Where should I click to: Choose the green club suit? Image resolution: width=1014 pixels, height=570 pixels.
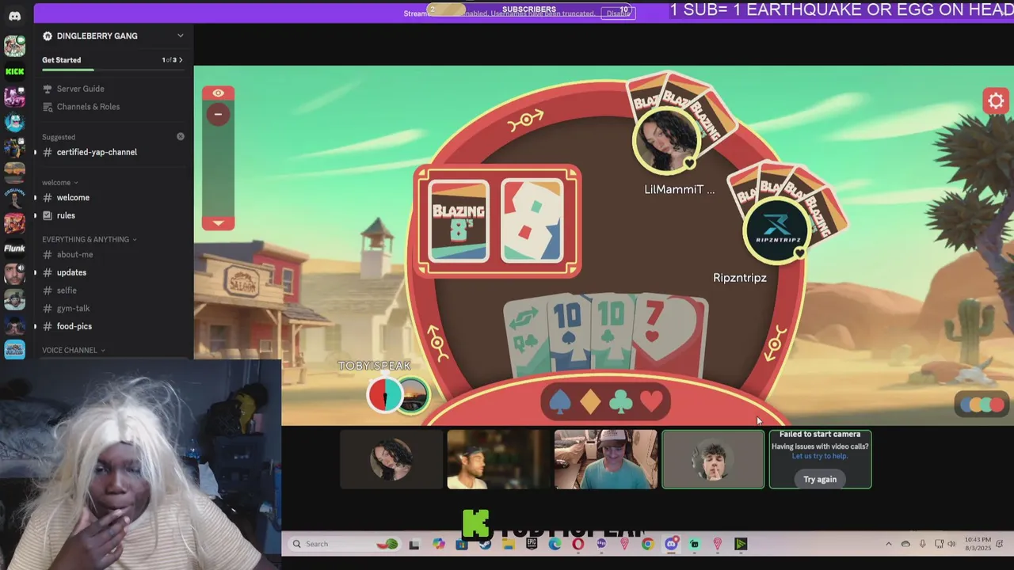pyautogui.click(x=621, y=403)
